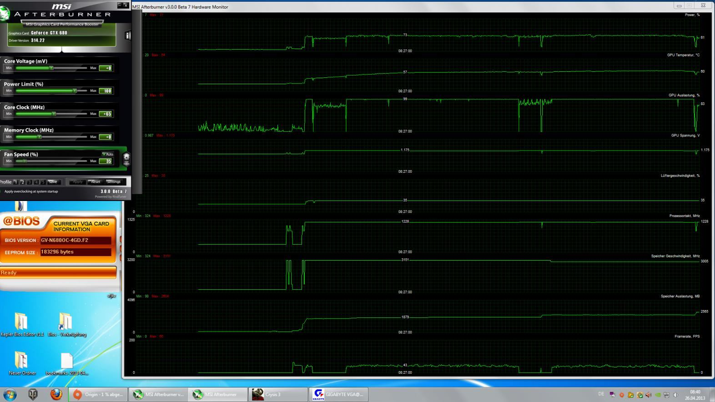Click the orange Origin tray icon
The width and height of the screenshot is (715, 402).
pyautogui.click(x=622, y=395)
